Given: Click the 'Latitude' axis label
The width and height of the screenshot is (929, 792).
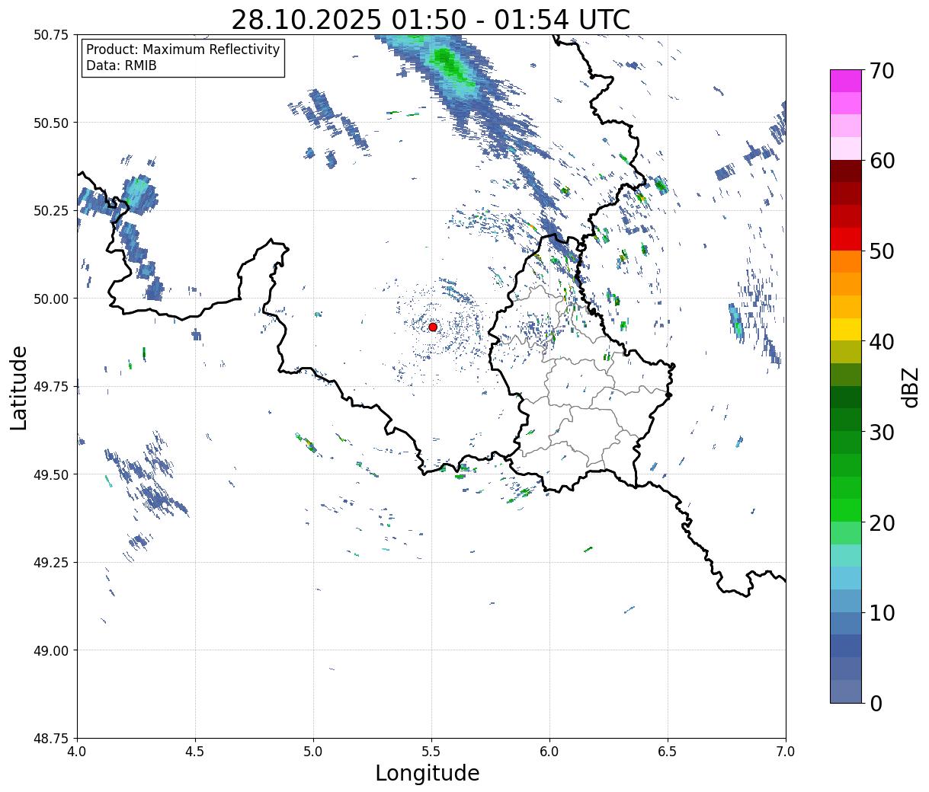Looking at the screenshot, I should (19, 387).
